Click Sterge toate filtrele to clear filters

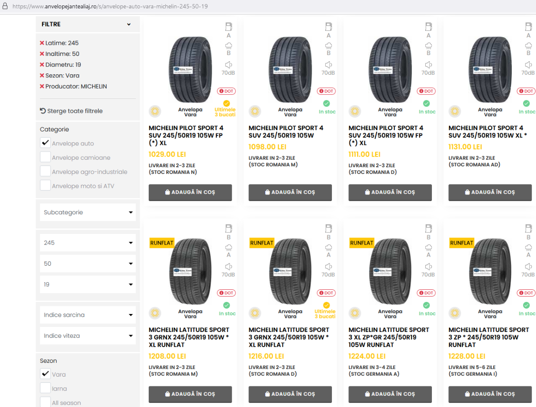coord(71,111)
